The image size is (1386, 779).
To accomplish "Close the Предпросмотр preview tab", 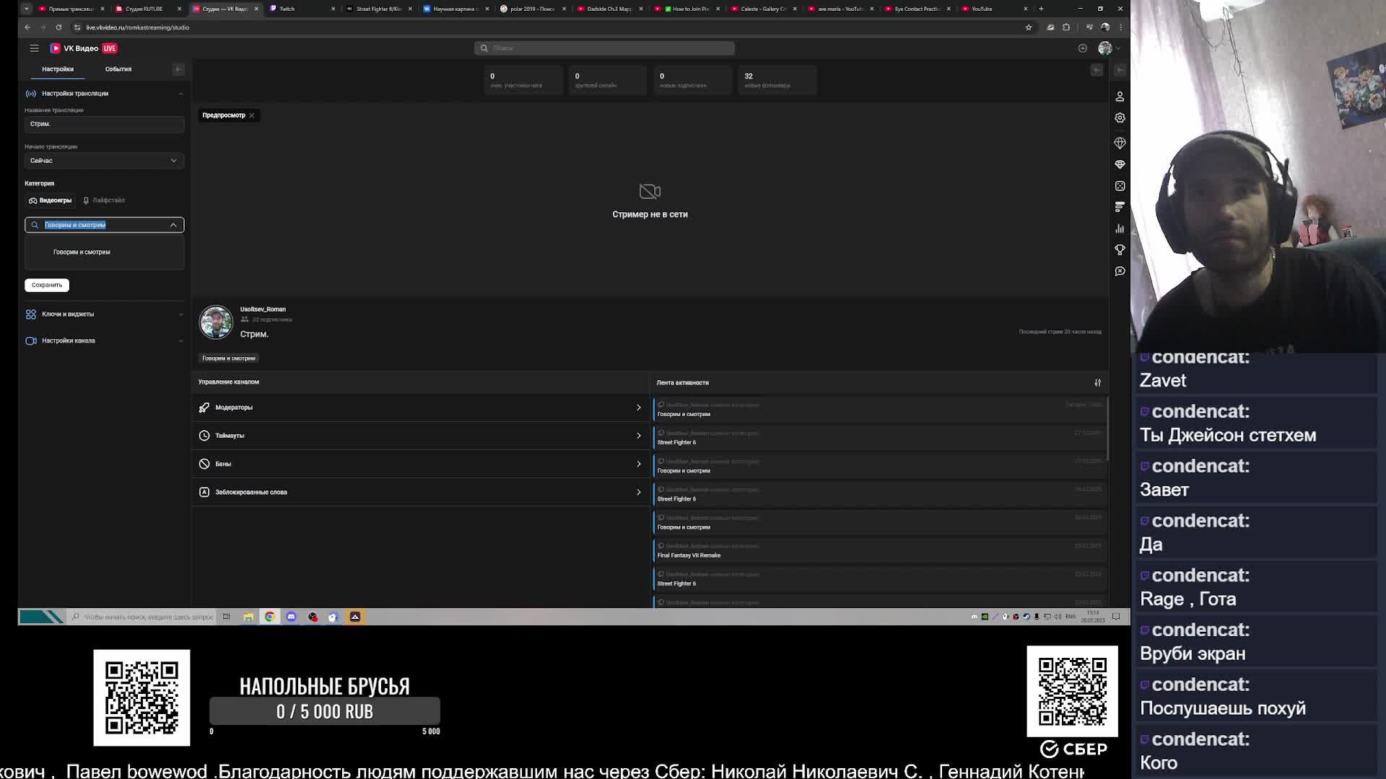I will [251, 115].
